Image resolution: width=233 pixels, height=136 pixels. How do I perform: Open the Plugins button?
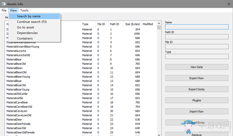point(196,100)
